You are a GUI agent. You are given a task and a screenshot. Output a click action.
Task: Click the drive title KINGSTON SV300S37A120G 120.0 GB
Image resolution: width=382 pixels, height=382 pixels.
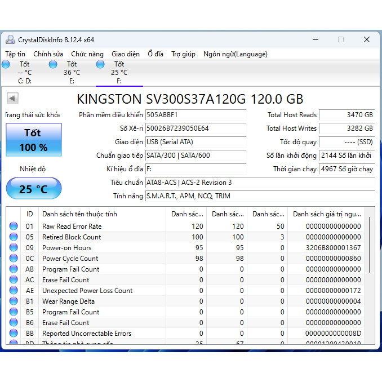(x=190, y=99)
